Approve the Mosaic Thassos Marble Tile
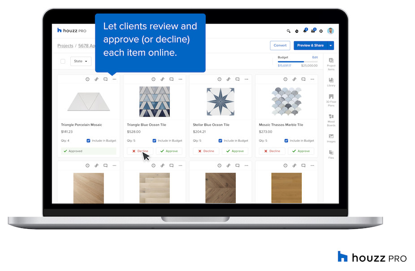The height and width of the screenshot is (271, 415). click(x=301, y=151)
